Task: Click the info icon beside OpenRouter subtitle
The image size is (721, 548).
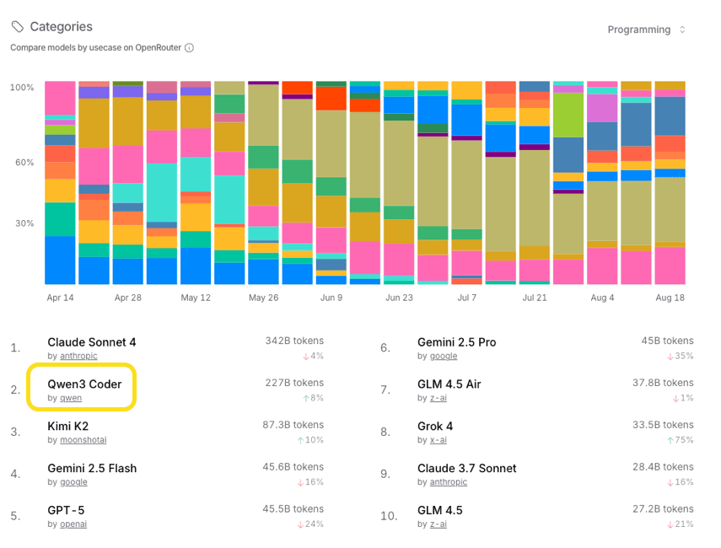Action: pyautogui.click(x=189, y=48)
